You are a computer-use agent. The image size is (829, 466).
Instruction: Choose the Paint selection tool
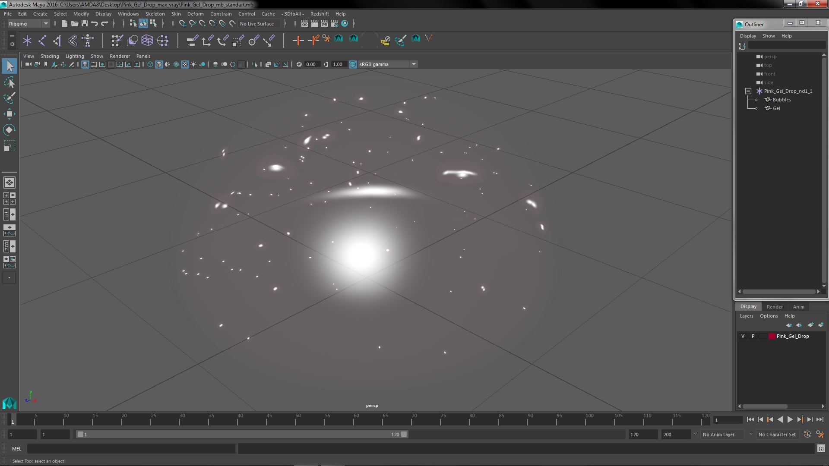click(x=9, y=98)
